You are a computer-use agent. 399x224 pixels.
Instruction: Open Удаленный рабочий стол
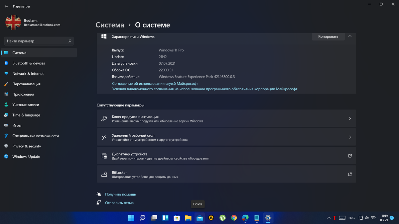pyautogui.click(x=226, y=137)
